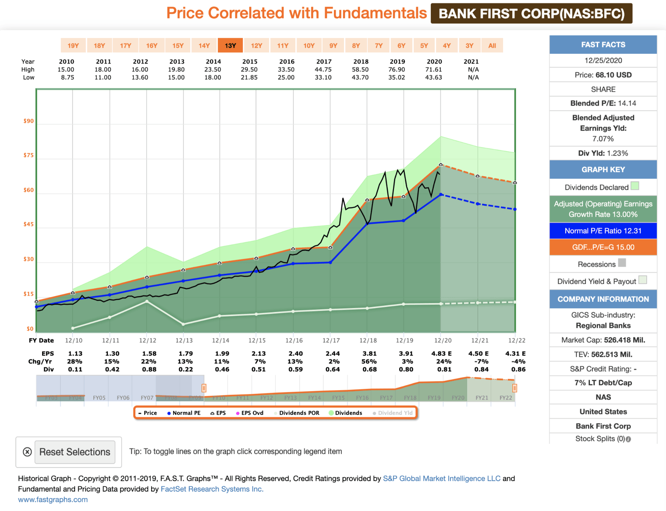
Task: Select the 15Y time range tab
Action: (x=178, y=46)
